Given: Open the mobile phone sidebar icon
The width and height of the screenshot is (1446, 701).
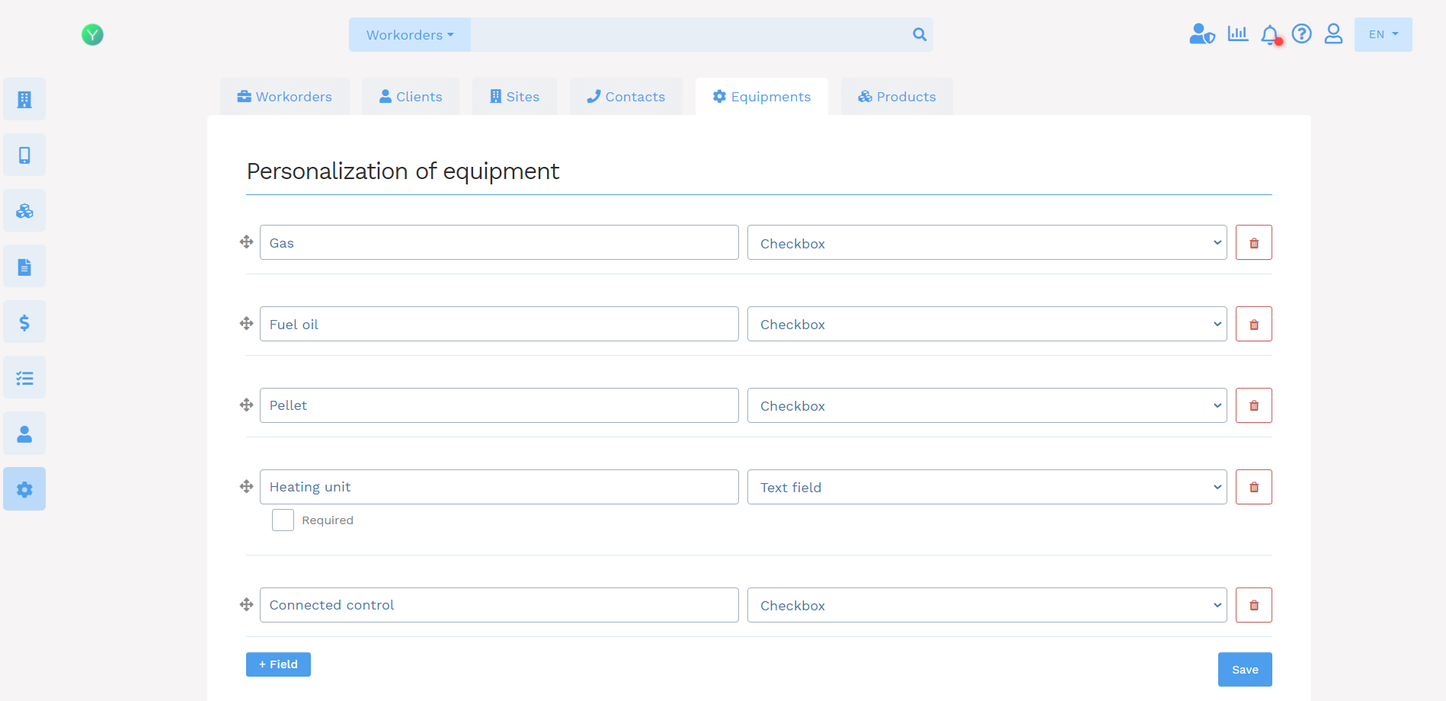Looking at the screenshot, I should coord(24,155).
